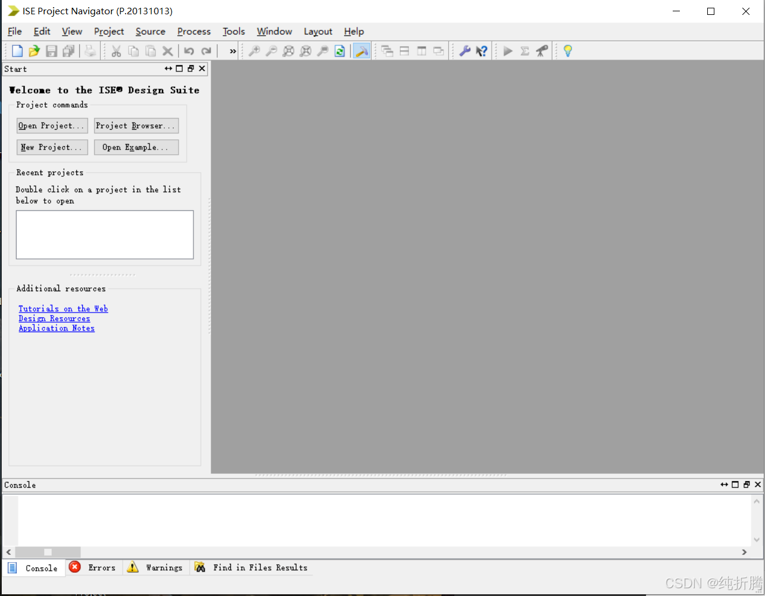Click the Cut scissors icon
This screenshot has width=765, height=596.
(116, 51)
